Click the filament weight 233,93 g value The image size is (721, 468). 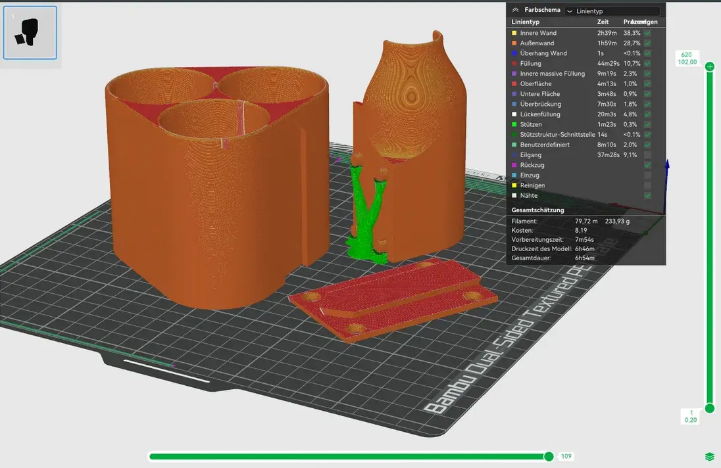point(617,221)
